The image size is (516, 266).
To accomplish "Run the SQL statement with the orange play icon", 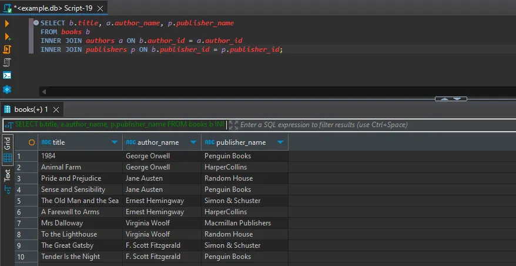I will coord(7,24).
